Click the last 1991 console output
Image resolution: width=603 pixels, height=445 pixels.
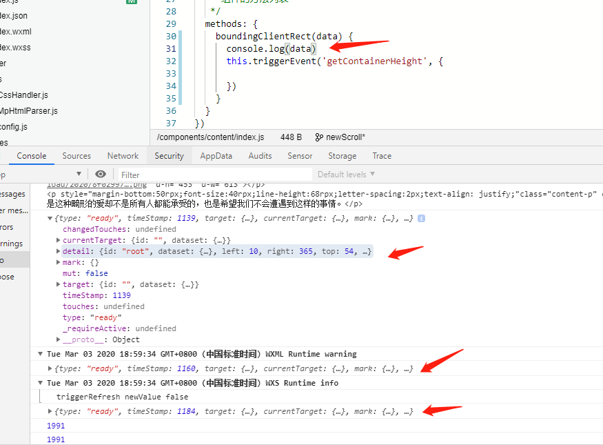click(x=56, y=439)
